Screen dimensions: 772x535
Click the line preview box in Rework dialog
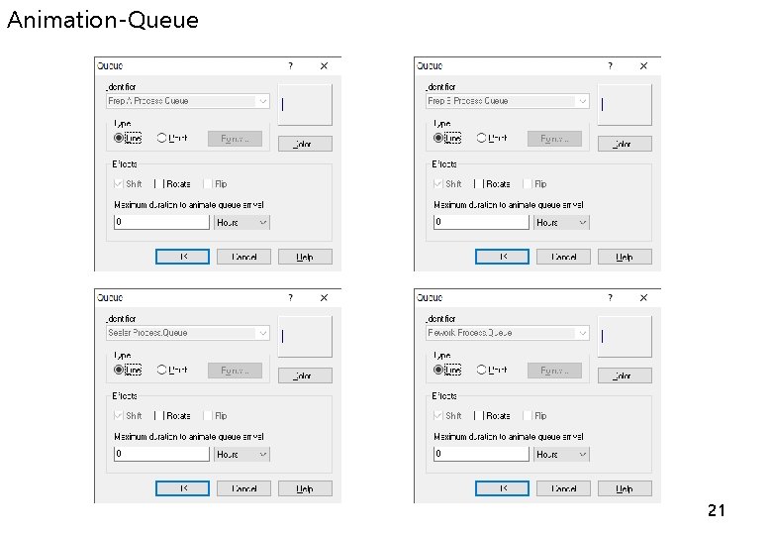(x=625, y=337)
